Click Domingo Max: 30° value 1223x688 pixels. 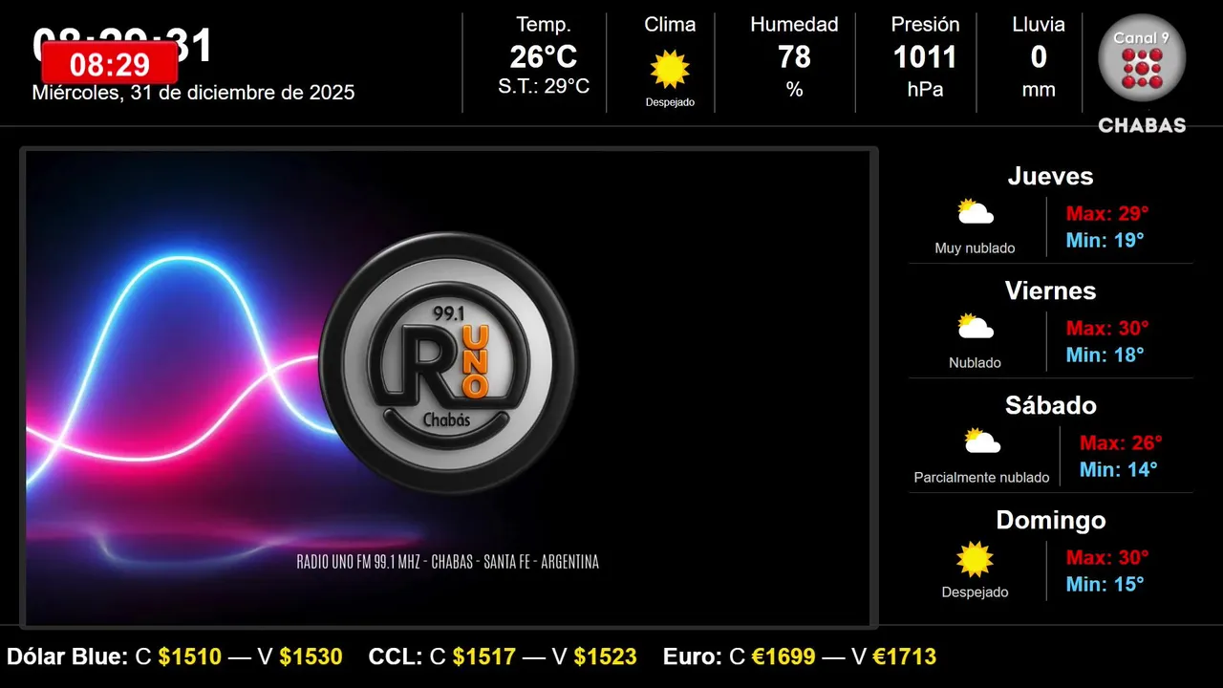(1107, 557)
